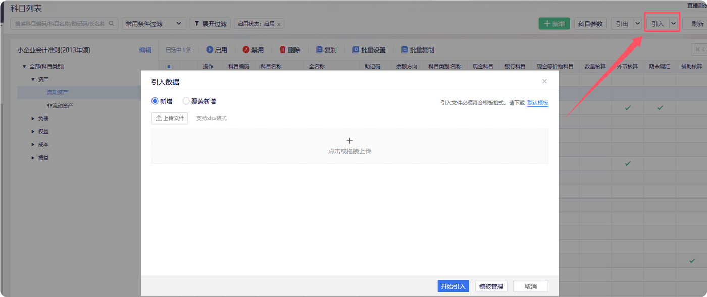Click the 启用 play icon in toolbar
This screenshot has width=707, height=297.
pyautogui.click(x=210, y=49)
